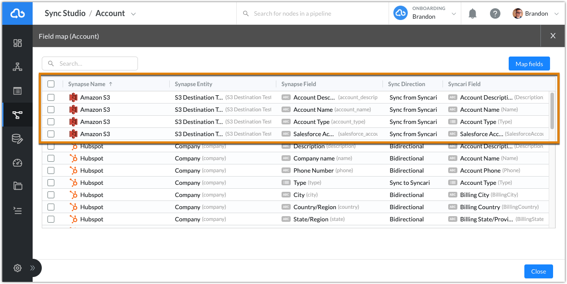Screen dimensions: 567x284
Task: Open the notifications bell
Action: tap(473, 13)
